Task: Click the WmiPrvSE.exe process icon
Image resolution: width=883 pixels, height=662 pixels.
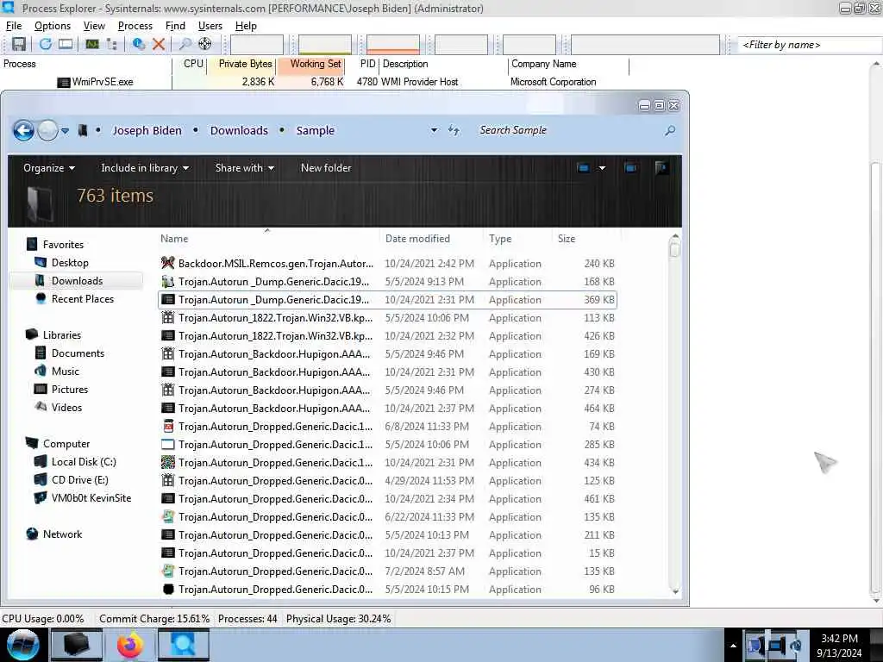Action: (64, 82)
